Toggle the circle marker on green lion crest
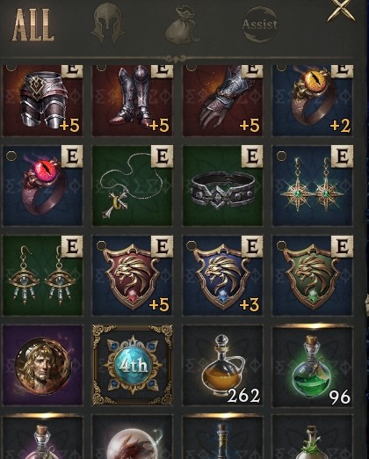Image resolution: width=369 pixels, height=459 pixels. (281, 244)
